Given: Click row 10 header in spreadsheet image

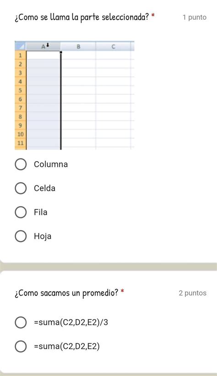Looking at the screenshot, I should pos(20,134).
